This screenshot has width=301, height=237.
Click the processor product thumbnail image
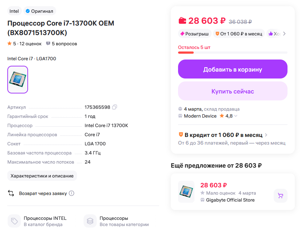tap(18, 79)
